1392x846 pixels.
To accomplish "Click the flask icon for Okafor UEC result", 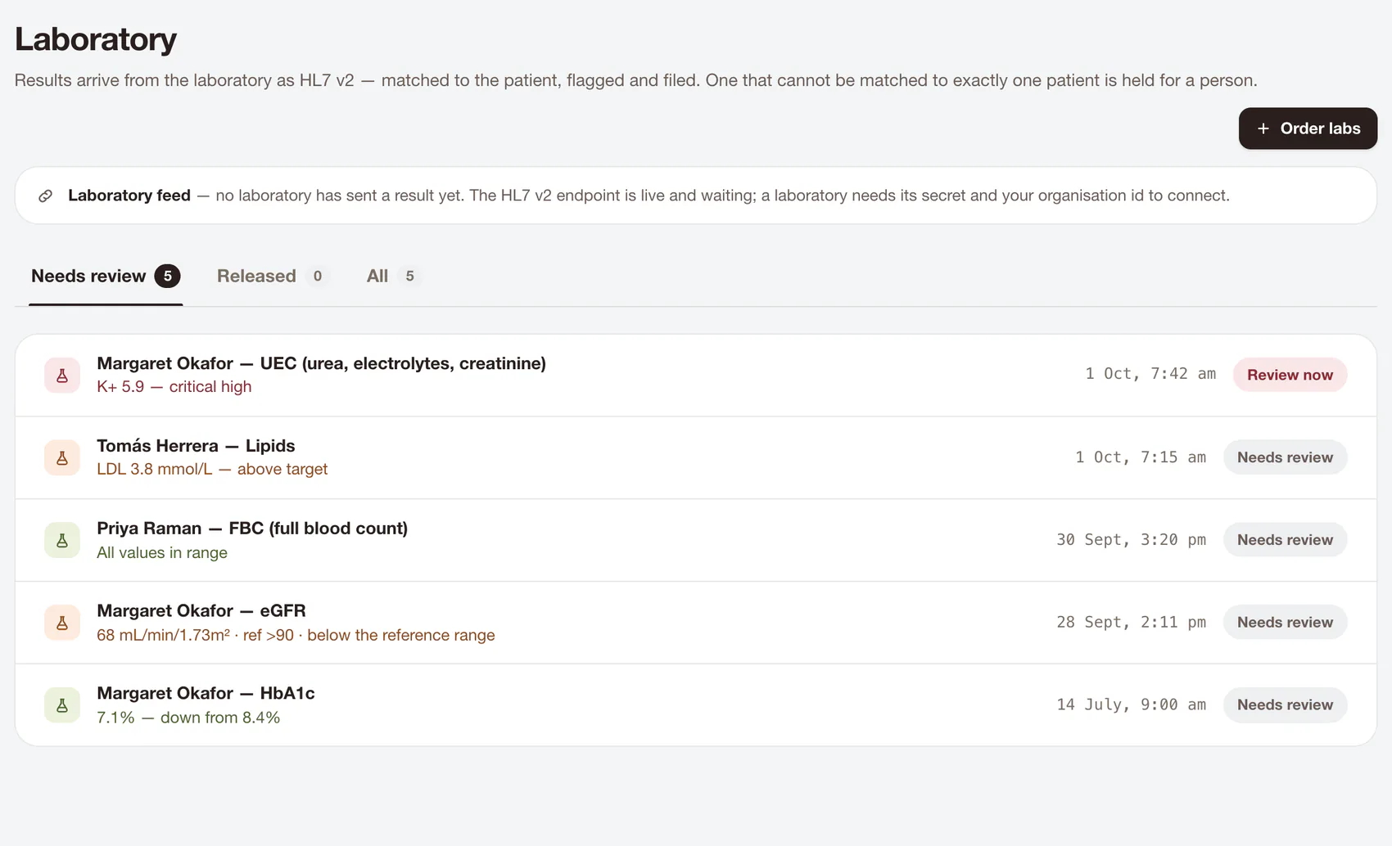I will point(62,376).
